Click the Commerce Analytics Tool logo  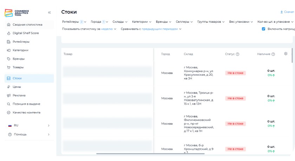point(17,13)
